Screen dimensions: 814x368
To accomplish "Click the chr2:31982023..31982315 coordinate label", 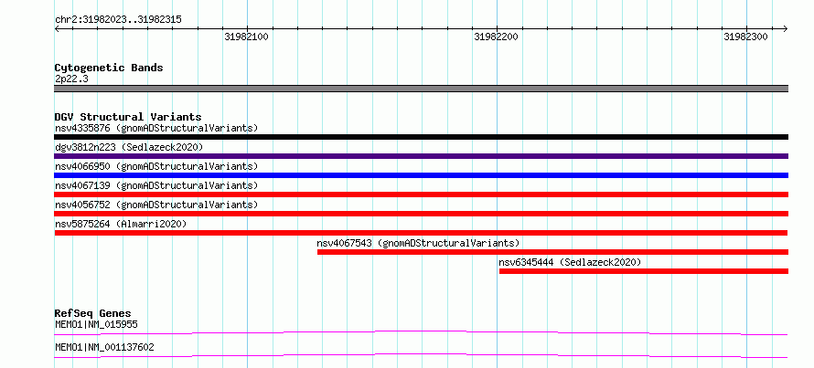I will click(118, 20).
